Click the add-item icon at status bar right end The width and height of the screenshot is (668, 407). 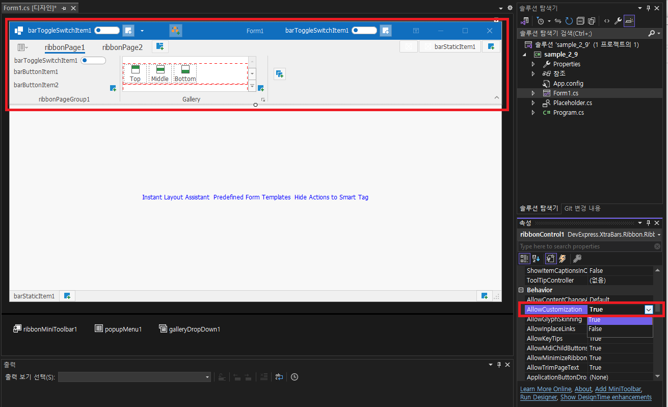tap(484, 296)
